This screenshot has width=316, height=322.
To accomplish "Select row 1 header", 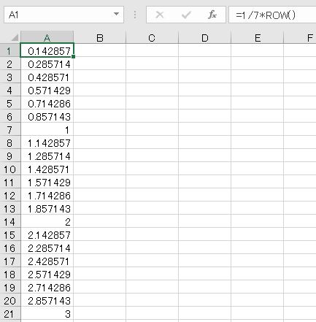I will click(x=10, y=50).
